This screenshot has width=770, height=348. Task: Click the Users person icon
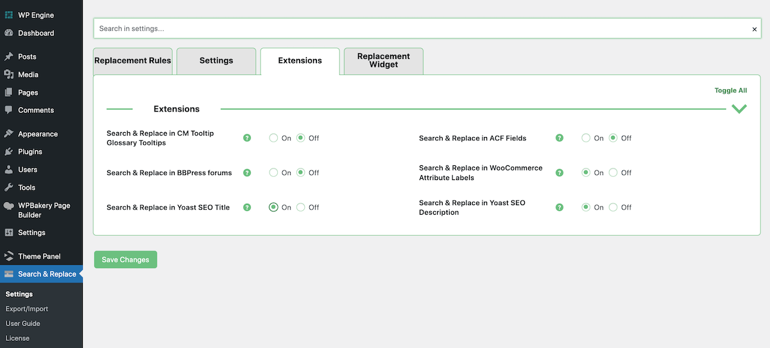click(x=9, y=170)
